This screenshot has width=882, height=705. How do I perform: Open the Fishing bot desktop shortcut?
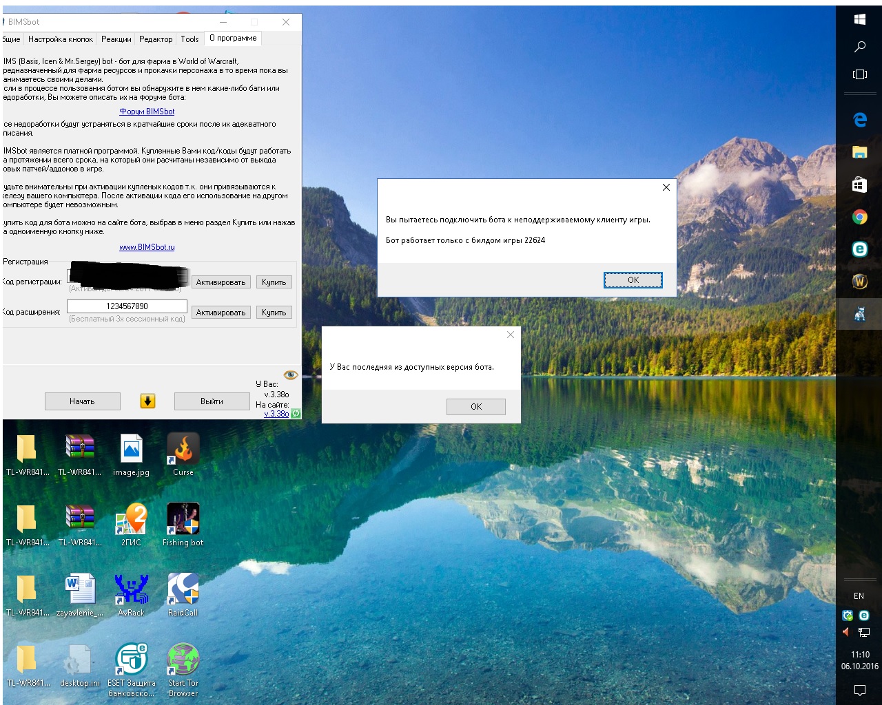coord(183,519)
